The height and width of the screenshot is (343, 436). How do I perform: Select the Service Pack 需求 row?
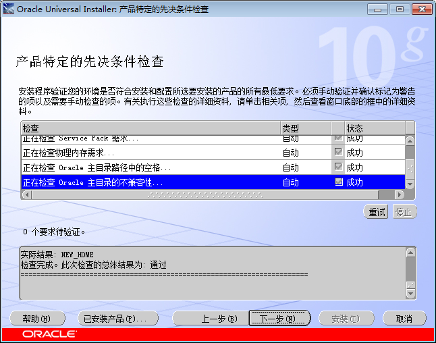pos(213,140)
